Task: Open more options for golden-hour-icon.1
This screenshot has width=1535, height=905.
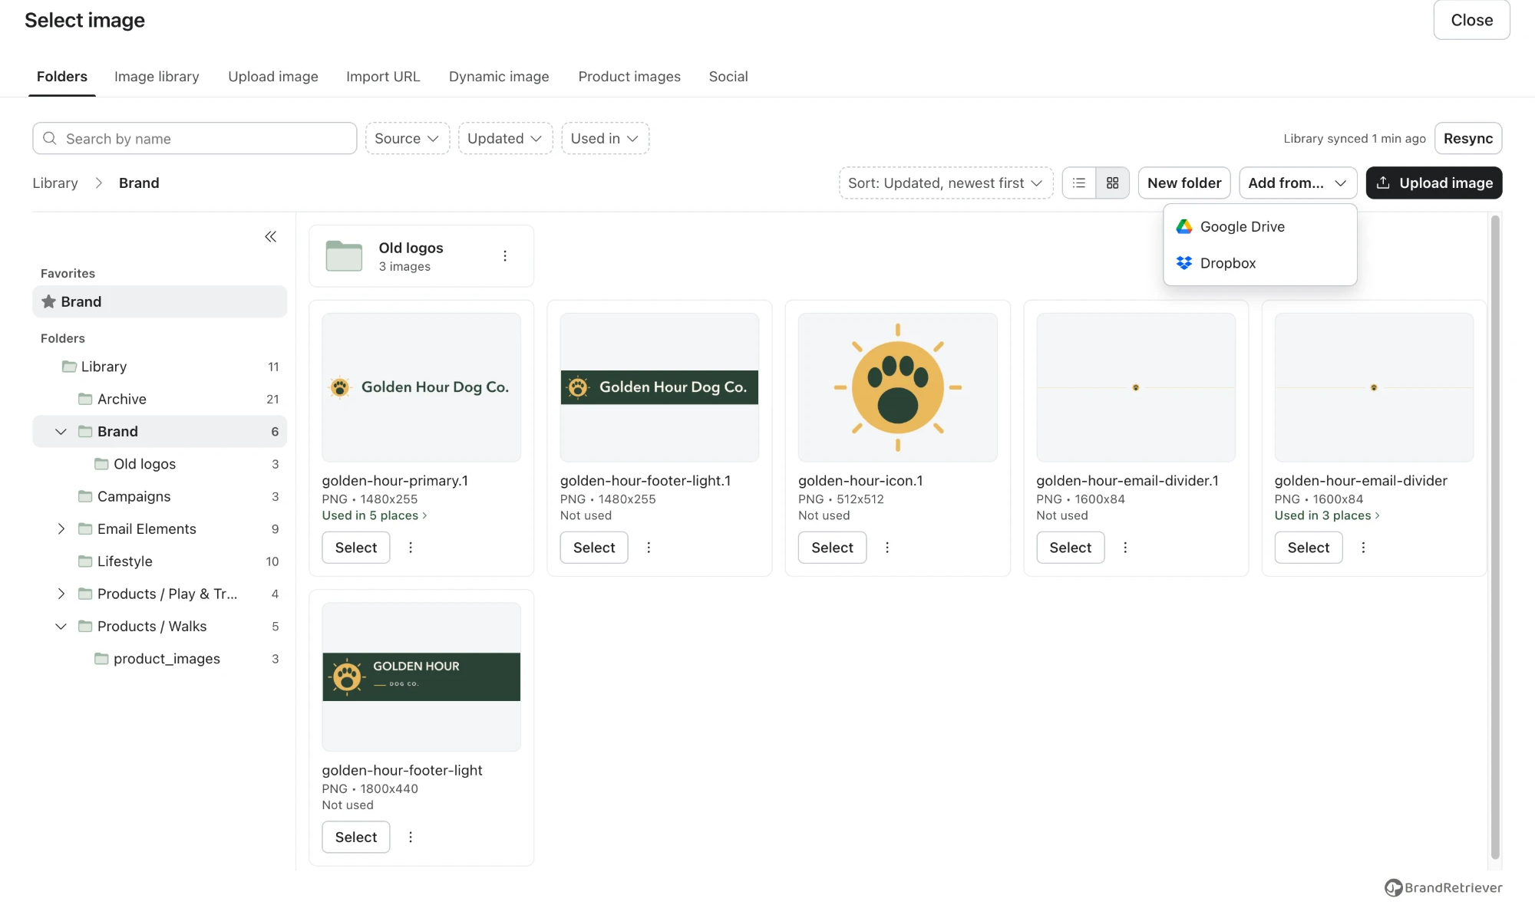Action: point(887,547)
